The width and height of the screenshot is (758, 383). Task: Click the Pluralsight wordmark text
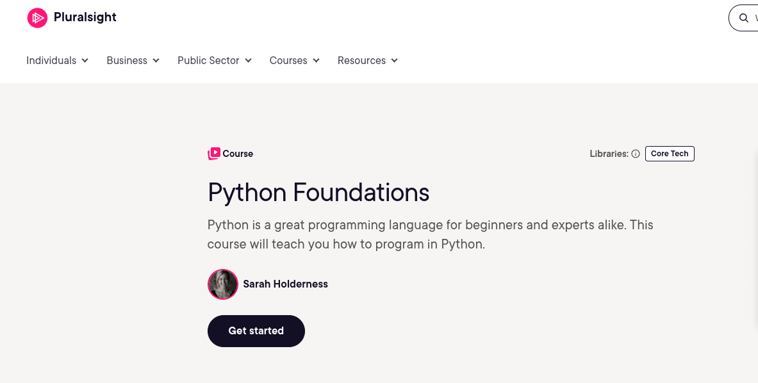[85, 17]
